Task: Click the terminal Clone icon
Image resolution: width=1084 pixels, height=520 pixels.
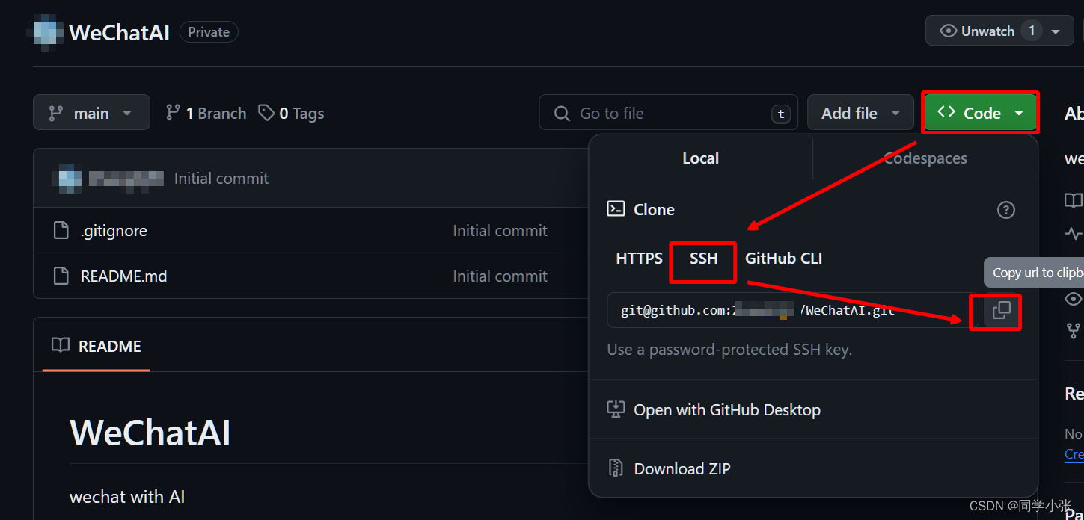Action: click(616, 209)
